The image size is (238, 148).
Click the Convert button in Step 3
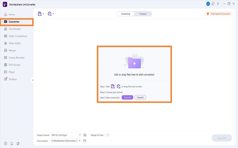click(140, 98)
